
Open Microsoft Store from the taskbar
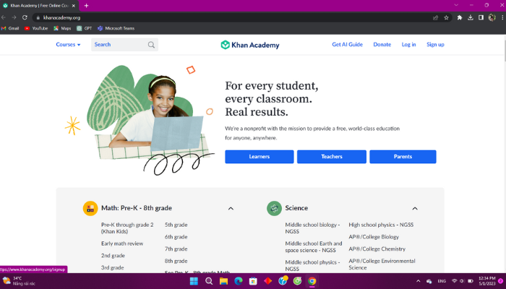[x=253, y=281]
